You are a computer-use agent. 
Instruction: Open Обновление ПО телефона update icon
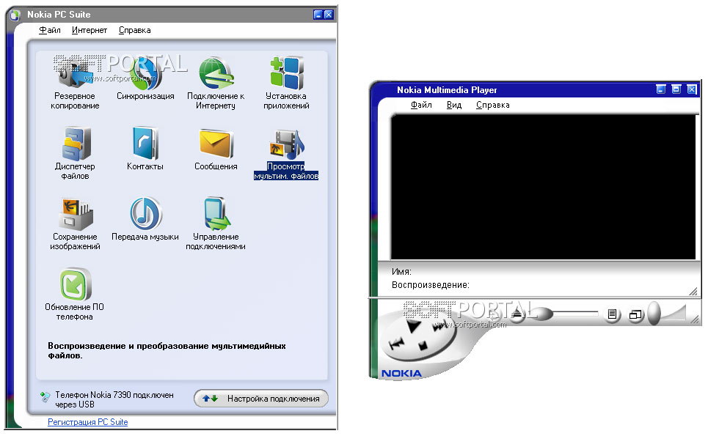point(75,284)
